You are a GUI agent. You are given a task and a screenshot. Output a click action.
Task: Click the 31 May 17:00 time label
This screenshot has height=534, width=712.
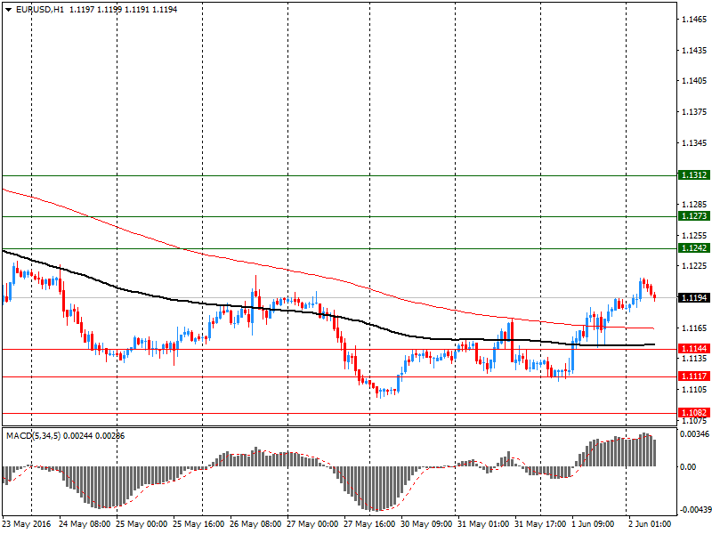click(x=540, y=524)
